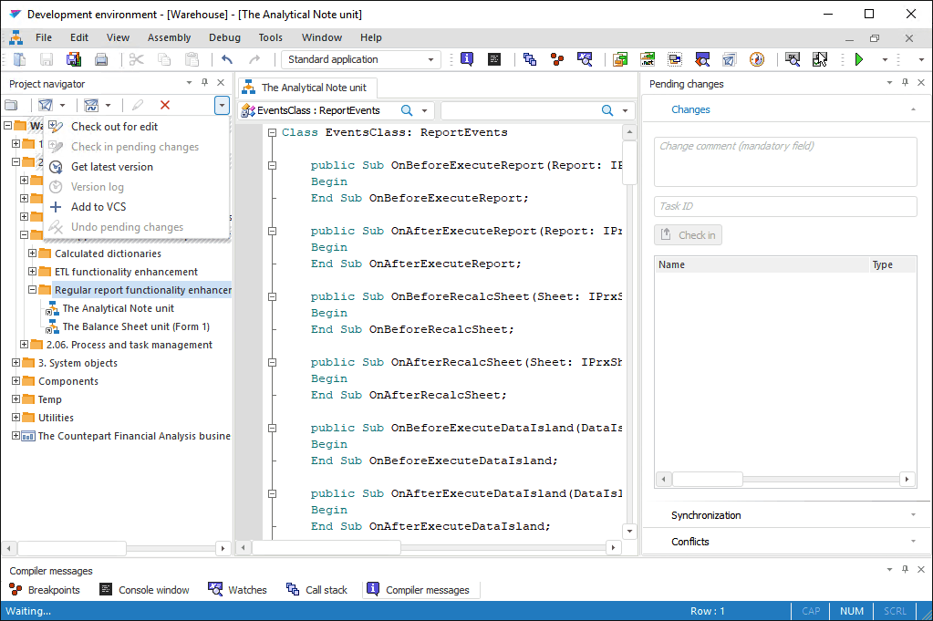
Task: Click the Console window icon in top toolbar
Action: coord(494,59)
